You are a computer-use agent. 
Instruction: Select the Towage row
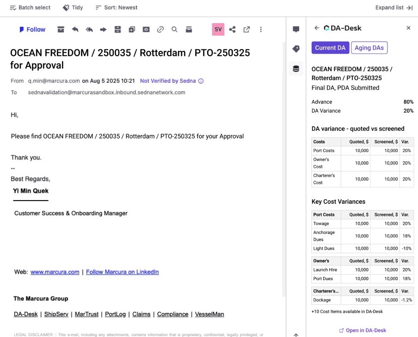(x=363, y=223)
